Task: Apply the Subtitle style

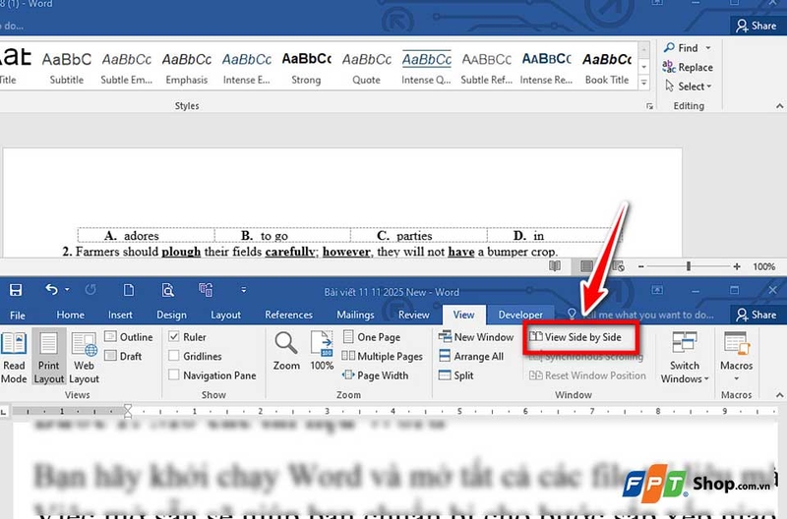Action: [67, 68]
